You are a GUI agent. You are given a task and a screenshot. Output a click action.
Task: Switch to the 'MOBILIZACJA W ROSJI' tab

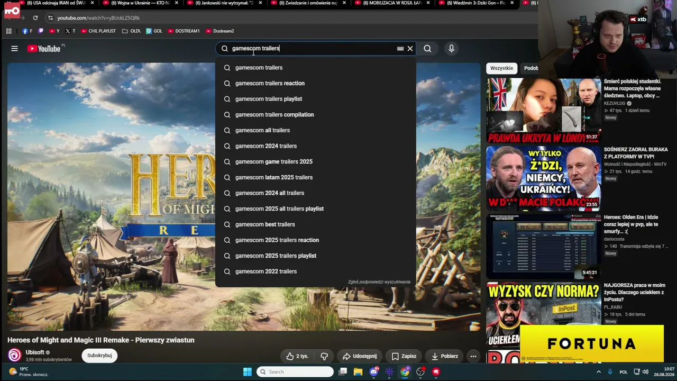coord(392,3)
